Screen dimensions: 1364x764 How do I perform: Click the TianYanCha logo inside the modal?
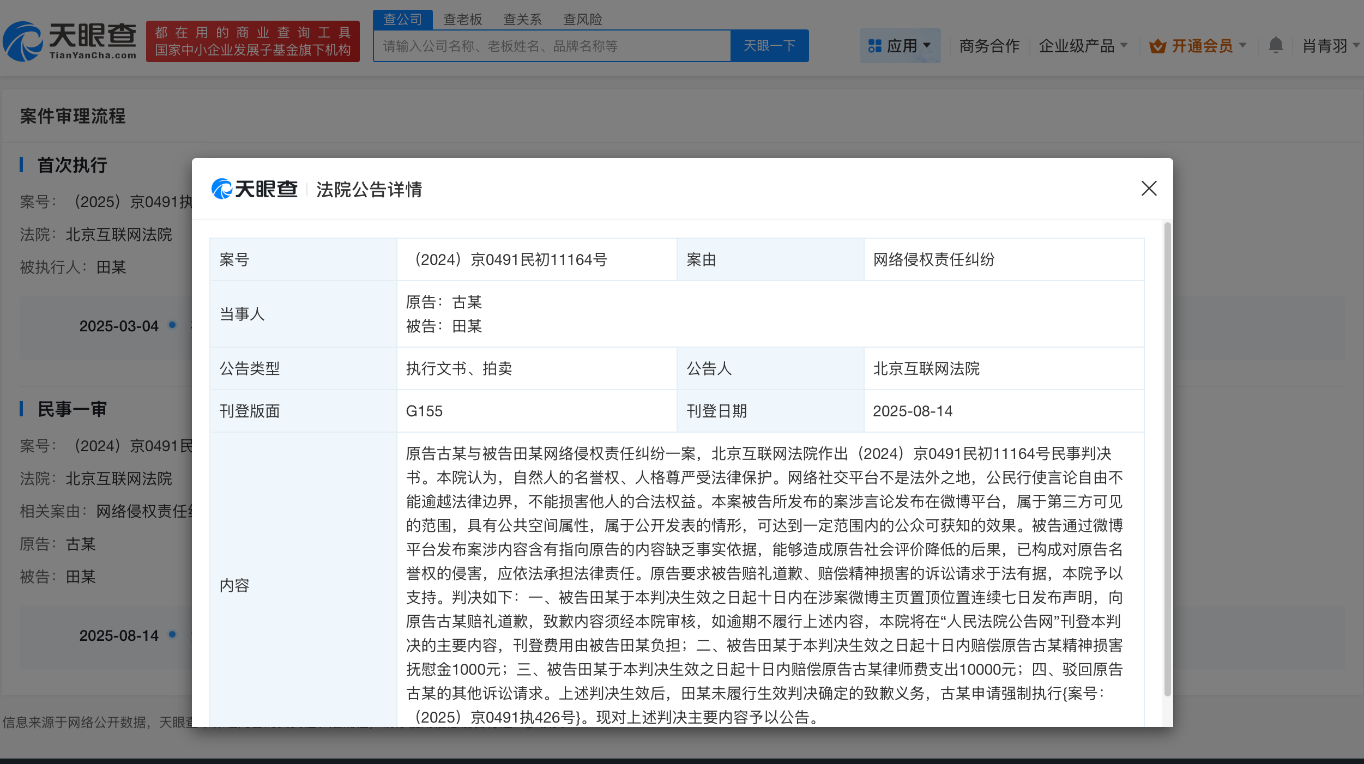pyautogui.click(x=254, y=190)
